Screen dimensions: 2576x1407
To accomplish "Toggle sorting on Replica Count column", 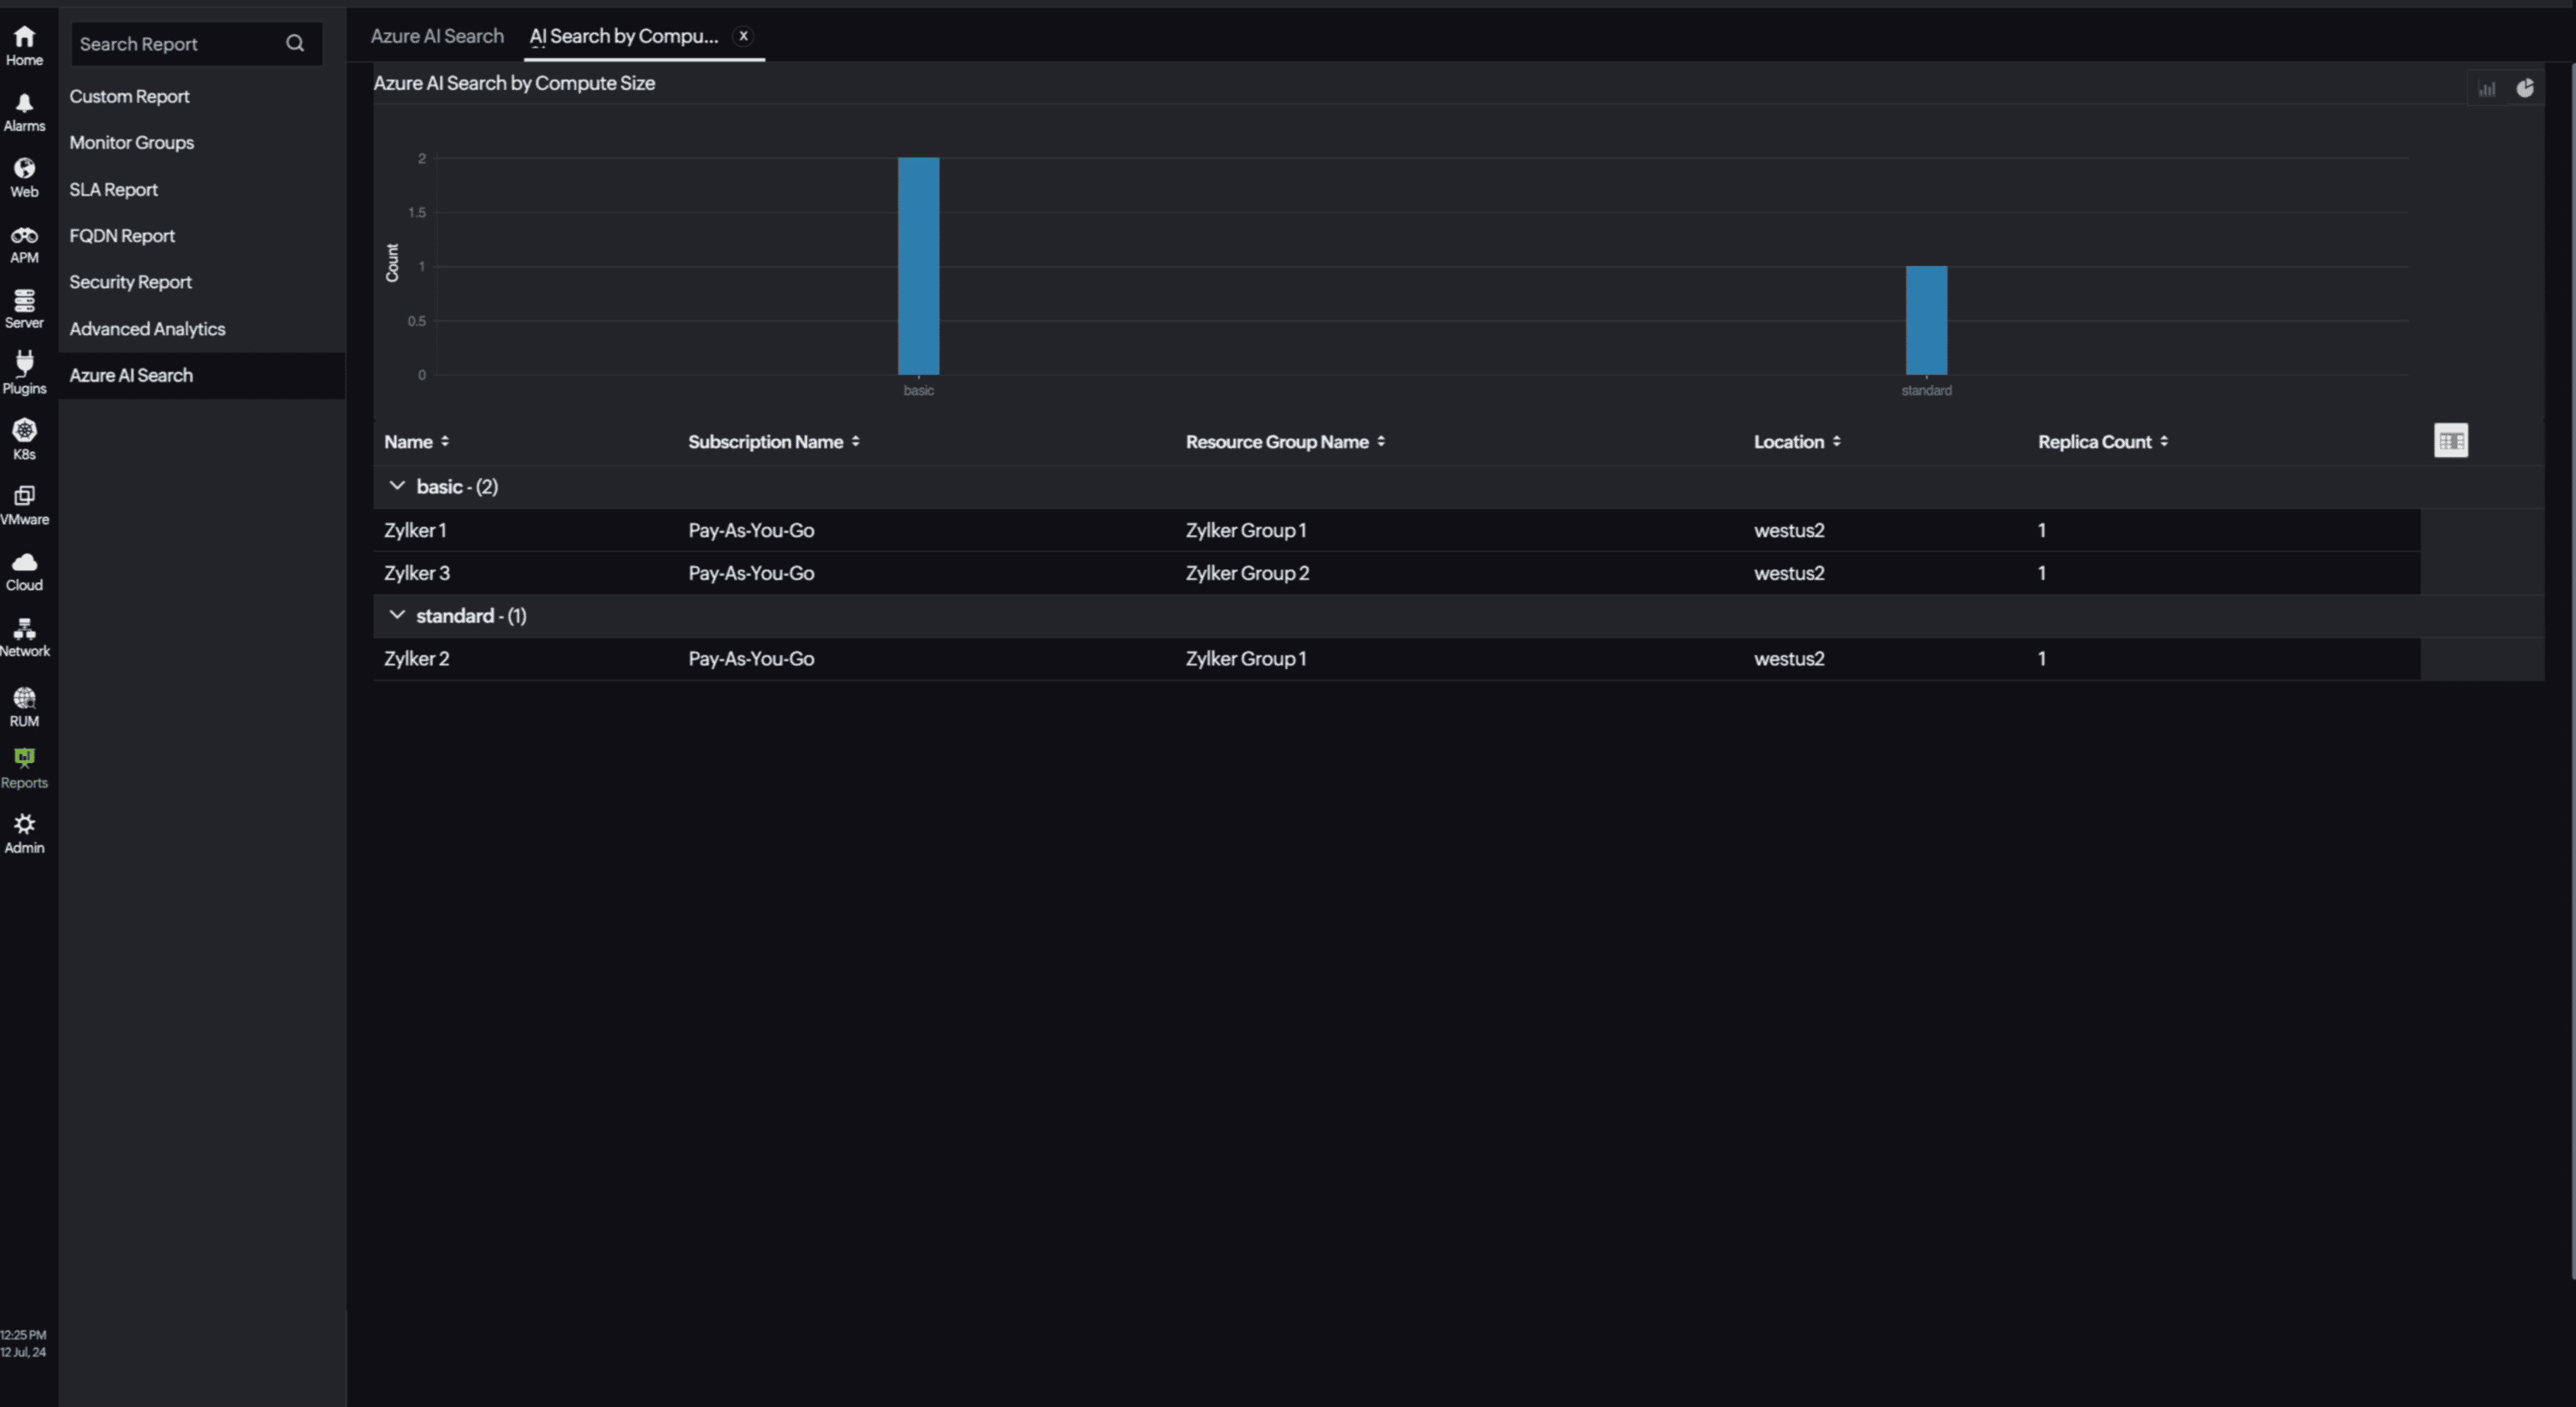I will (x=2164, y=441).
